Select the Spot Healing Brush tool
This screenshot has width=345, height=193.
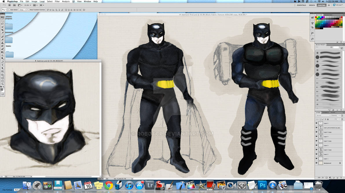click(2, 36)
